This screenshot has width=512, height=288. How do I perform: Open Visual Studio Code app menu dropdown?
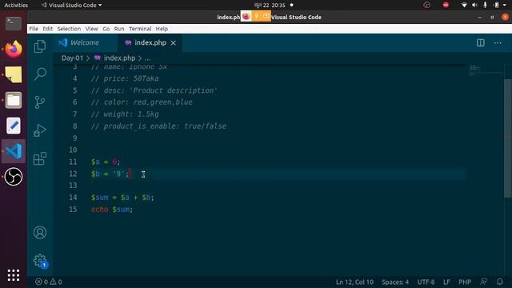tap(71, 5)
